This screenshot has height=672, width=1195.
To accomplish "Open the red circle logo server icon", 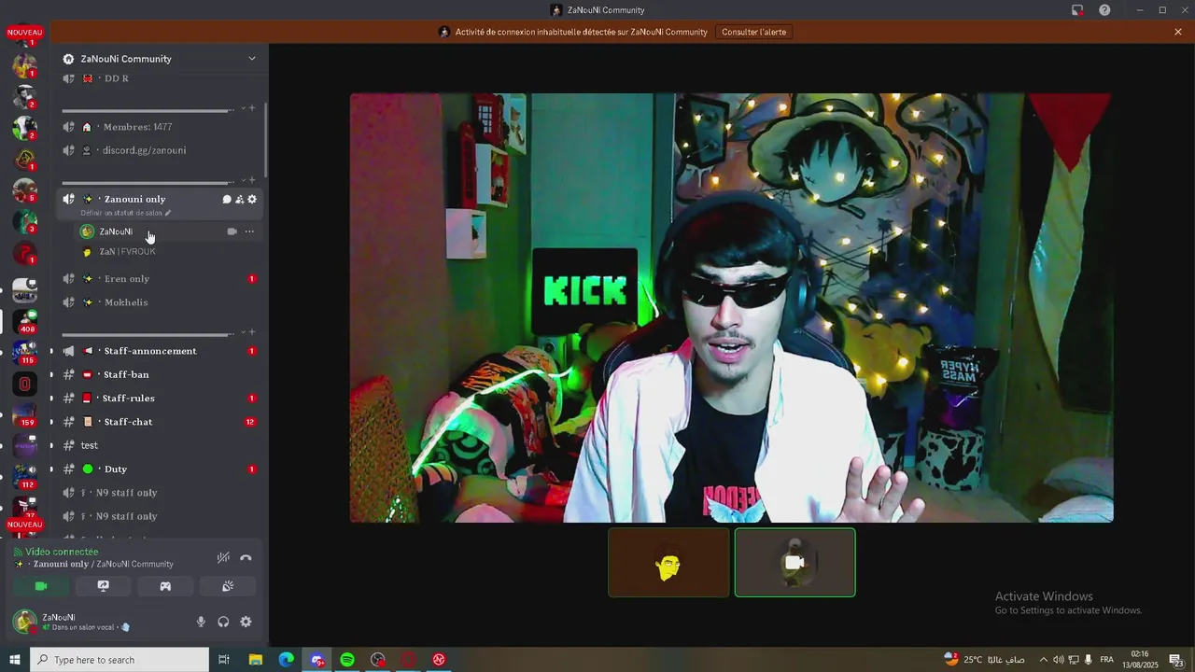I will point(25,383).
